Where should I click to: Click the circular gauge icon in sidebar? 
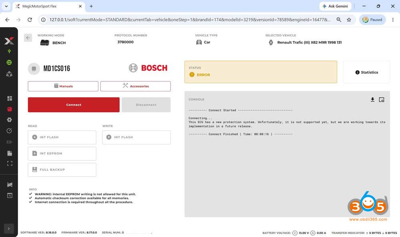9,131
